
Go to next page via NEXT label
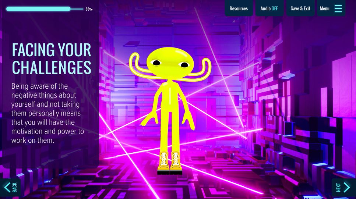(x=338, y=187)
